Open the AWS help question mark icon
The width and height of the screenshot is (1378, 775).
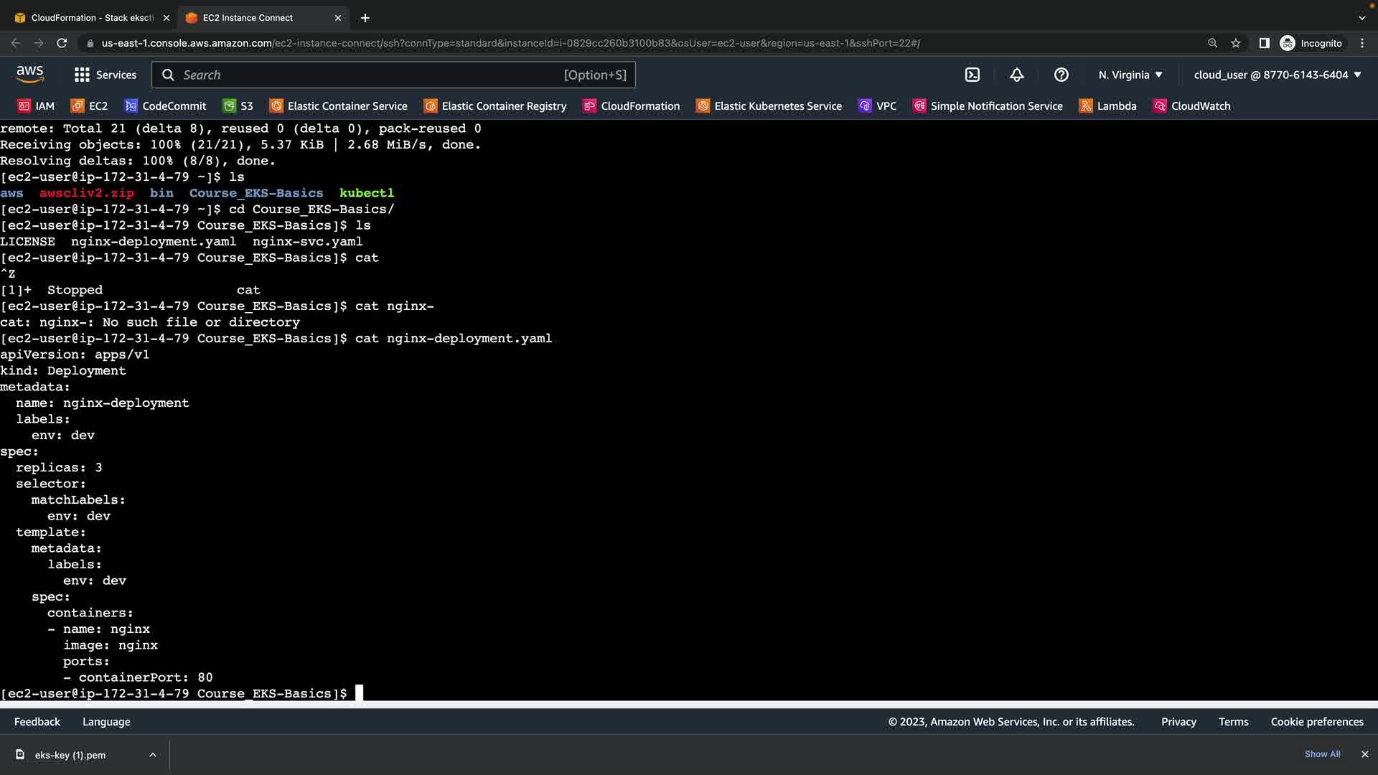(1061, 75)
